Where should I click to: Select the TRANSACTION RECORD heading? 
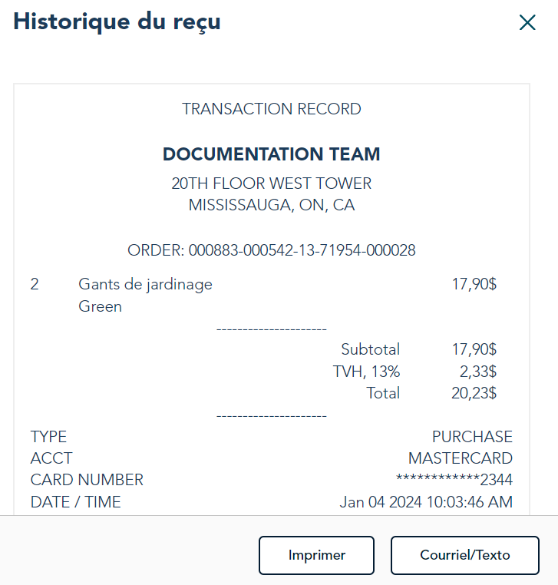point(272,109)
